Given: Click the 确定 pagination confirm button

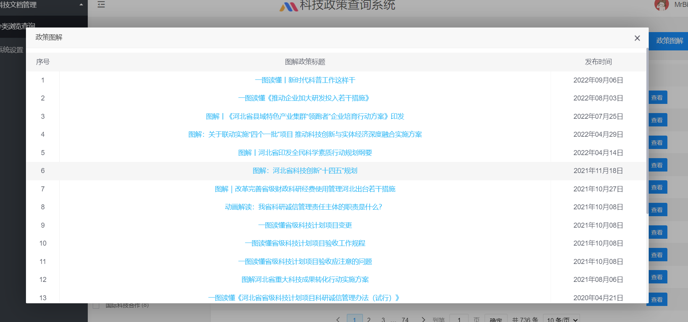Looking at the screenshot, I should (x=496, y=319).
